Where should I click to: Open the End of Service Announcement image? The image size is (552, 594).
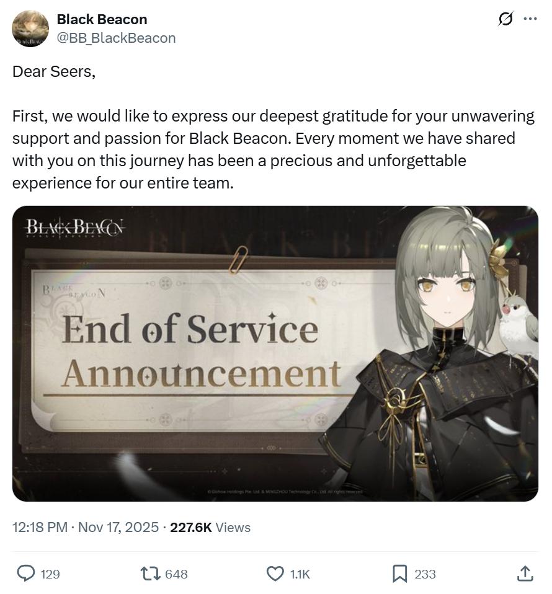point(275,353)
